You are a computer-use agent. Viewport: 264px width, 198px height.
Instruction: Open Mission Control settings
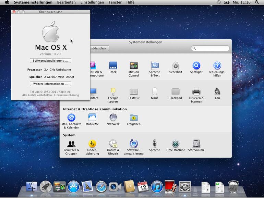[x=134, y=66]
